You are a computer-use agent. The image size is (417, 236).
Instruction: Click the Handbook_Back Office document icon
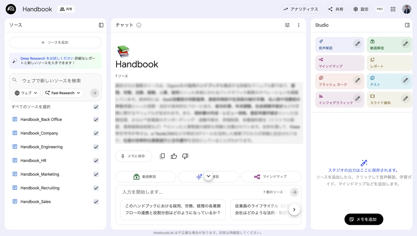(15, 119)
